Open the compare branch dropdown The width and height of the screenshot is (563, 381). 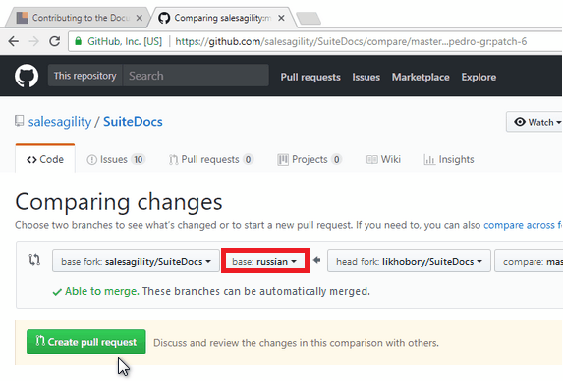(x=529, y=261)
